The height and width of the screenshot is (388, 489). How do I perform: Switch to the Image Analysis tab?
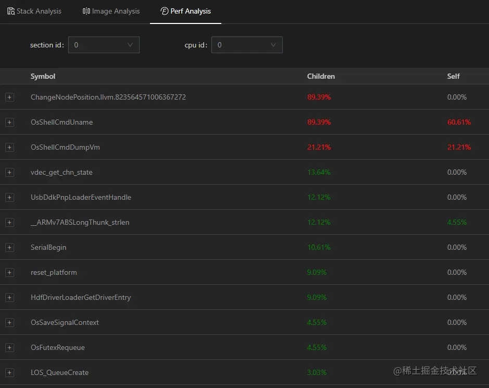[111, 11]
